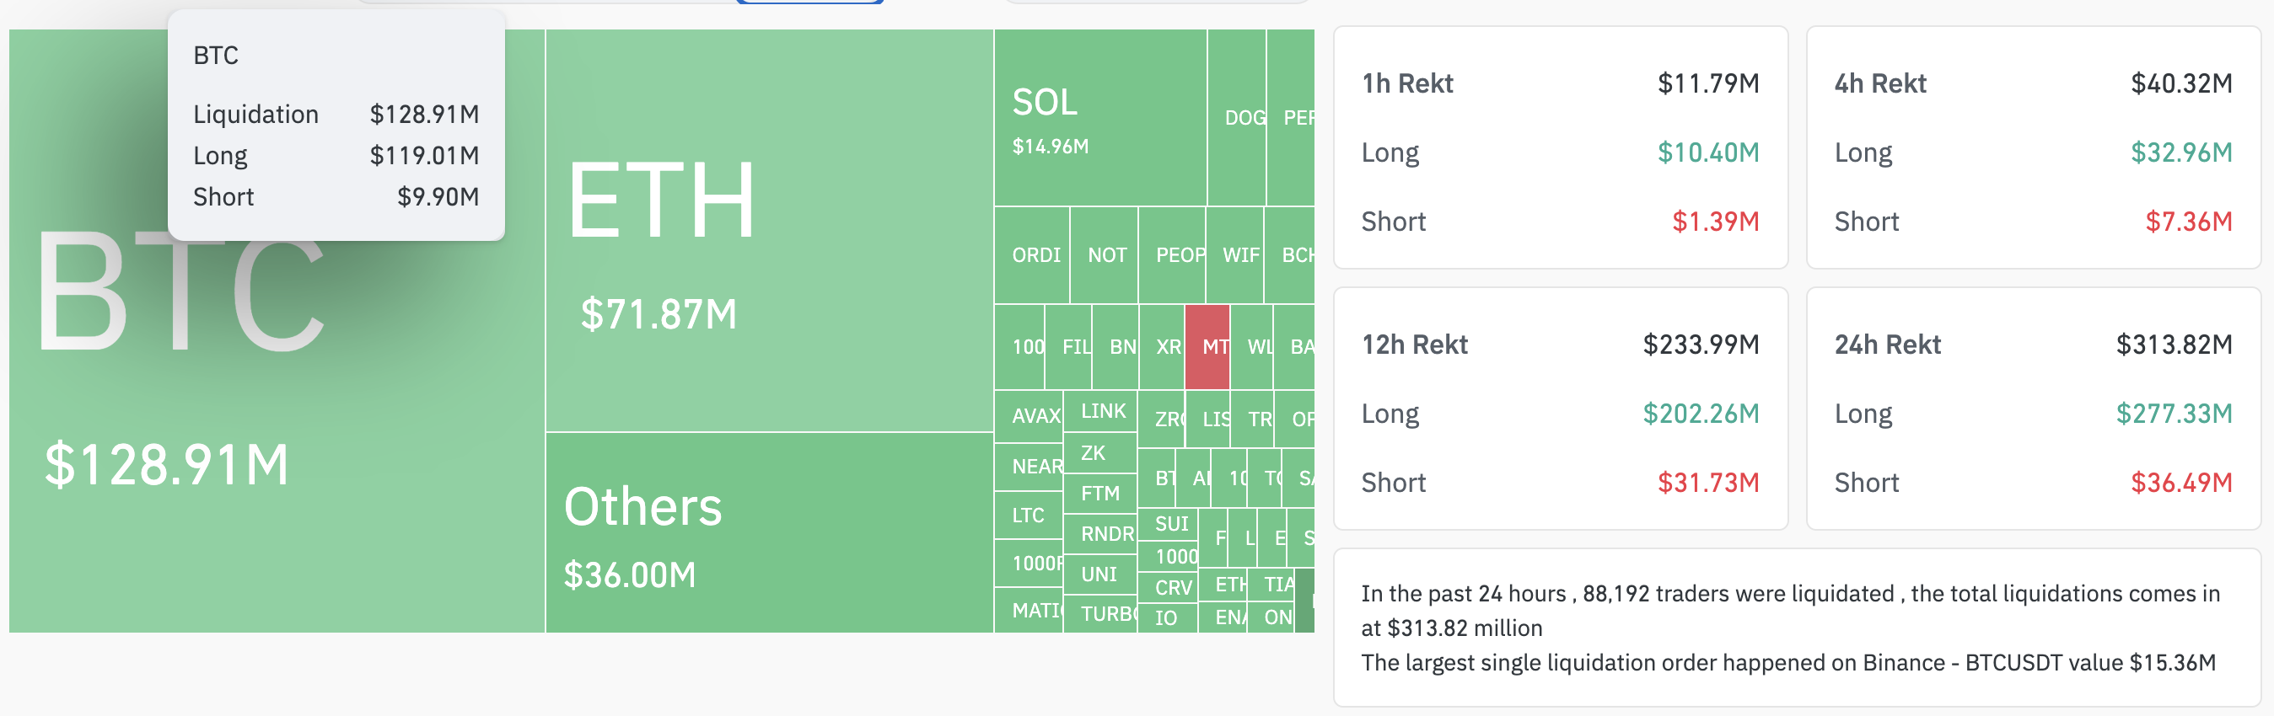Image resolution: width=2274 pixels, height=716 pixels.
Task: Click the LINK coin tile
Action: pos(1101,411)
